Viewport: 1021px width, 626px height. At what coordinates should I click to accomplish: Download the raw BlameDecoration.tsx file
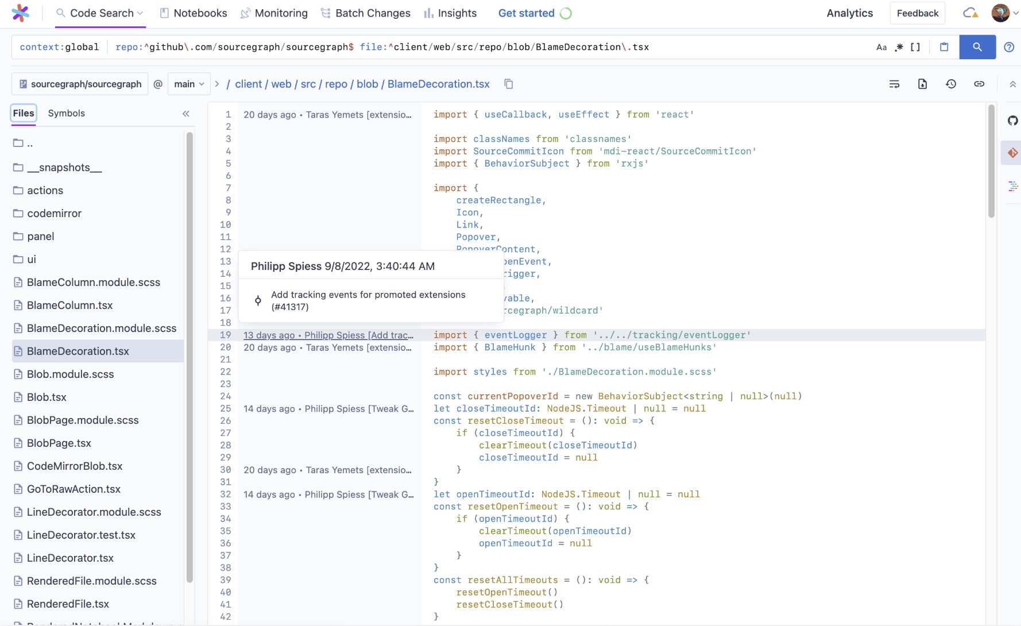click(x=923, y=84)
